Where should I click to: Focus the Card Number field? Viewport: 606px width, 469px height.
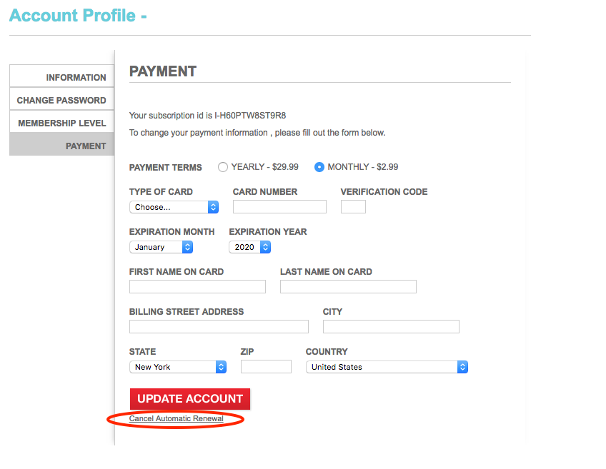pos(279,207)
